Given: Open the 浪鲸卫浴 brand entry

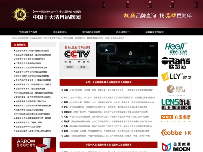Looking at the screenshot, I should 68,112.
